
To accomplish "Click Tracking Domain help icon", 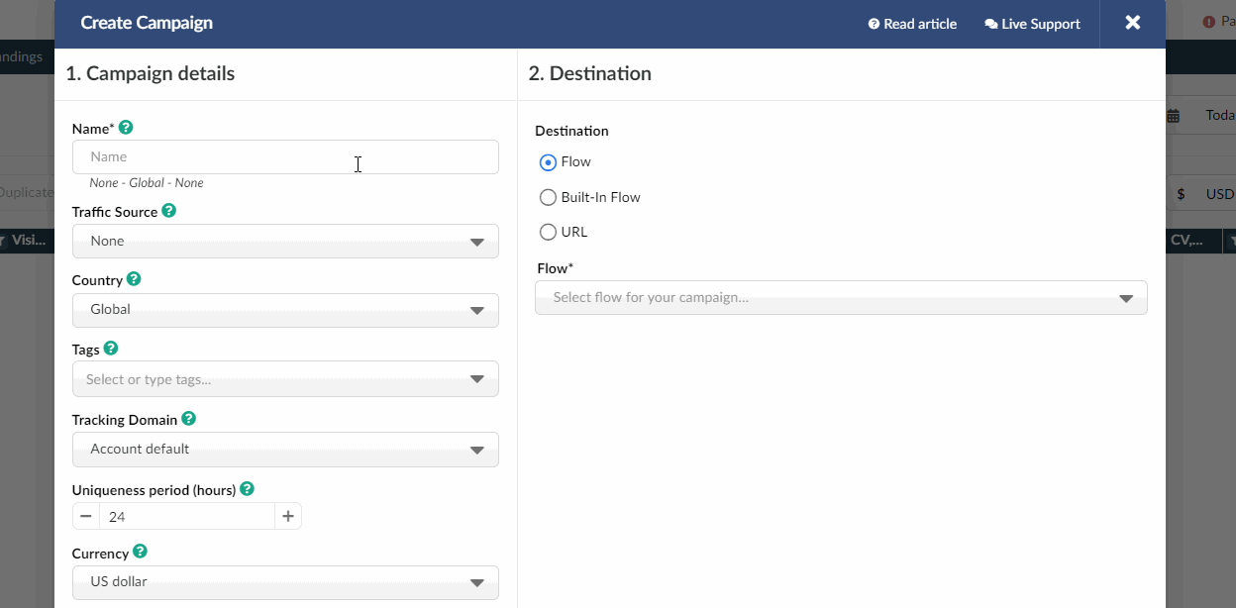I will click(x=188, y=419).
